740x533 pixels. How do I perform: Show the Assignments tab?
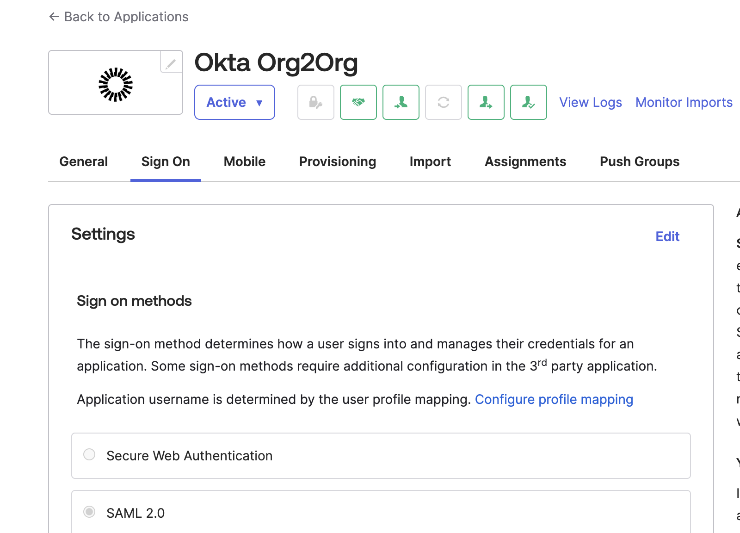coord(525,161)
